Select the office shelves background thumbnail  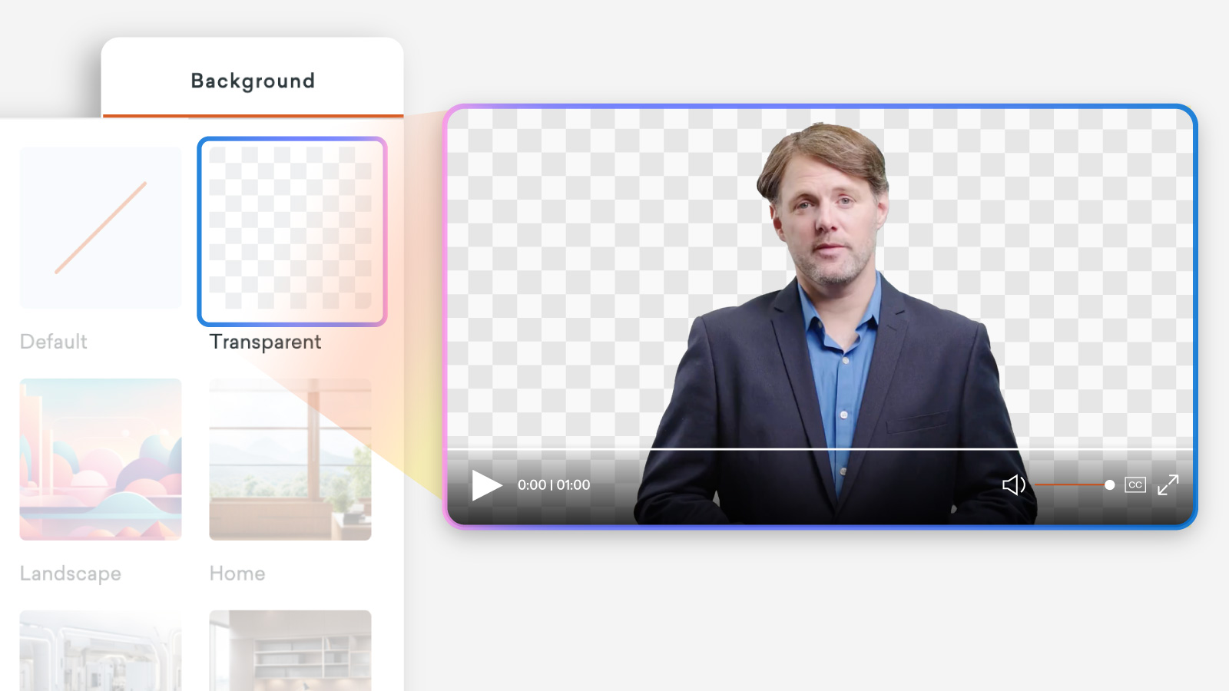pyautogui.click(x=290, y=650)
